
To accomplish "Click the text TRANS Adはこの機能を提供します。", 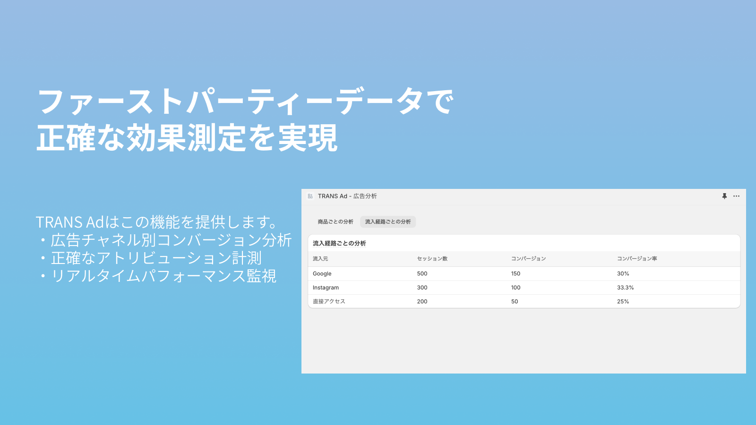I will coord(156,222).
